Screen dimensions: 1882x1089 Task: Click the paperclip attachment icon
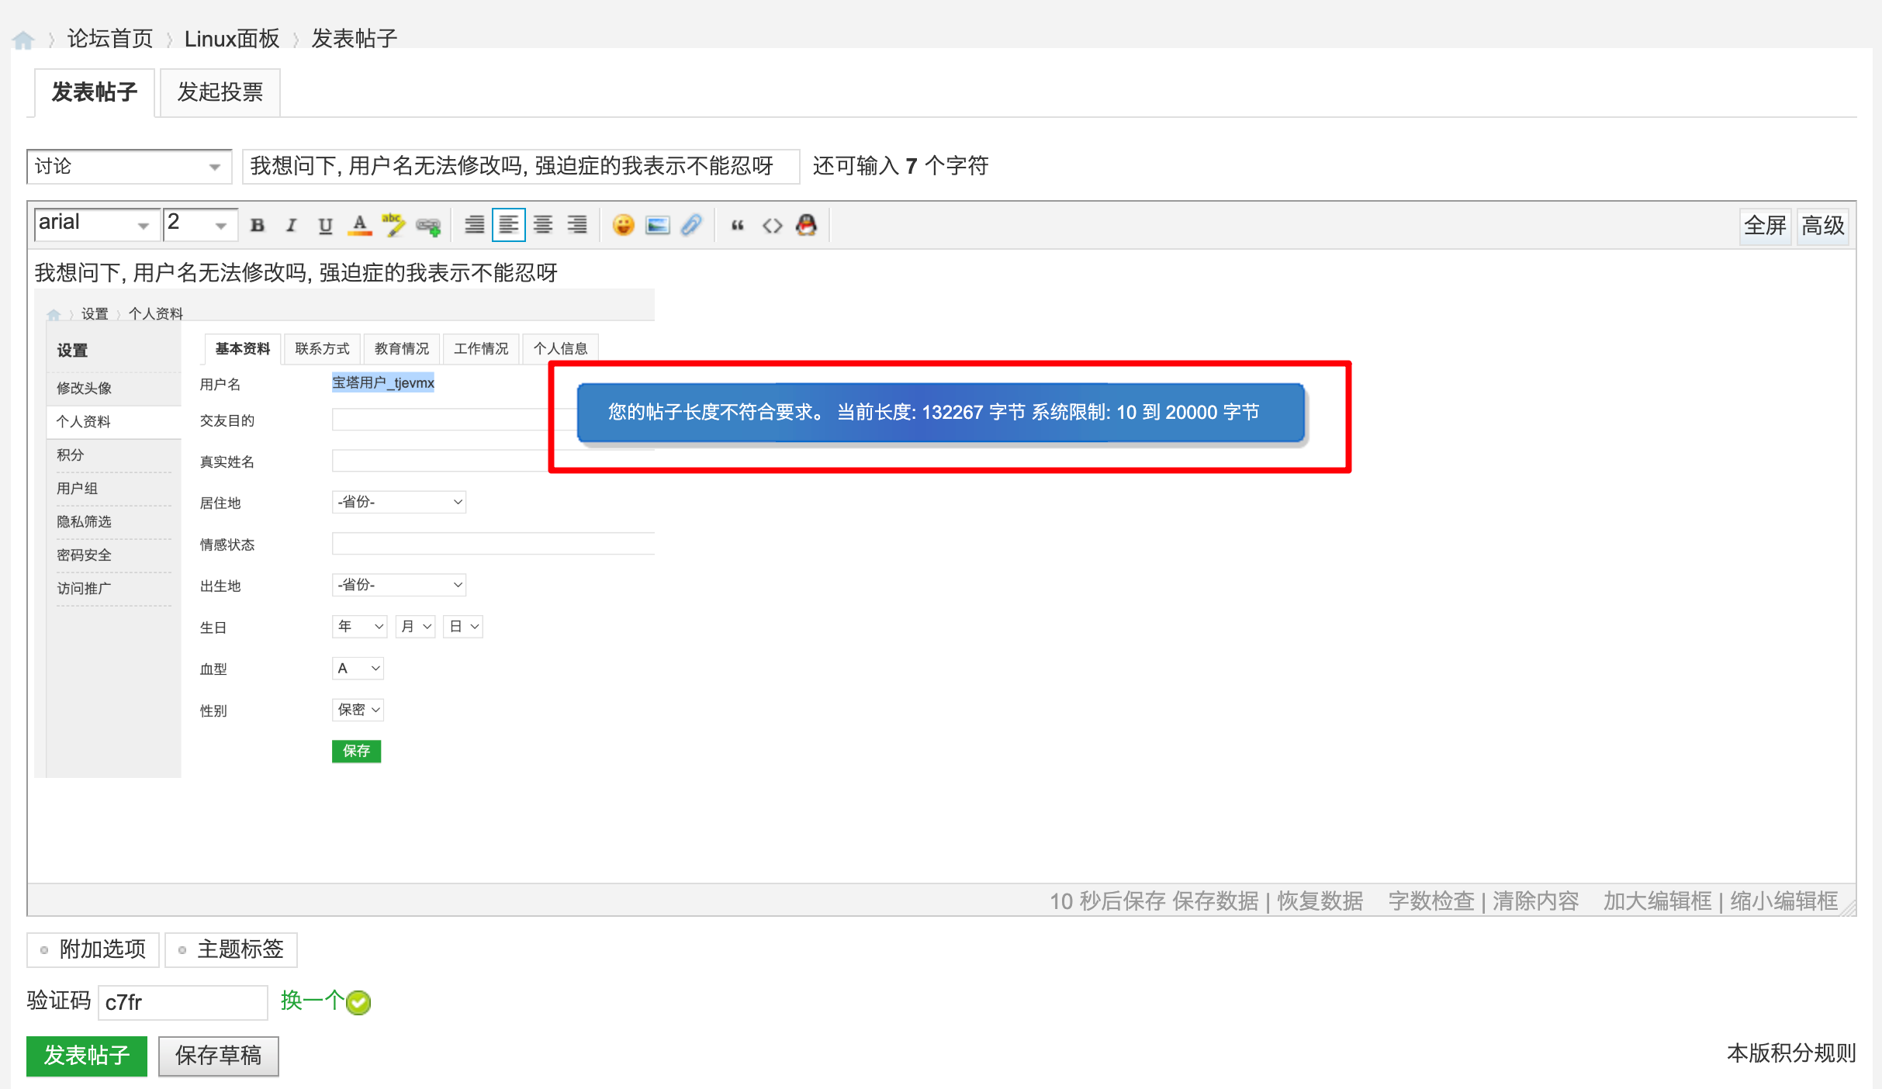point(691,225)
